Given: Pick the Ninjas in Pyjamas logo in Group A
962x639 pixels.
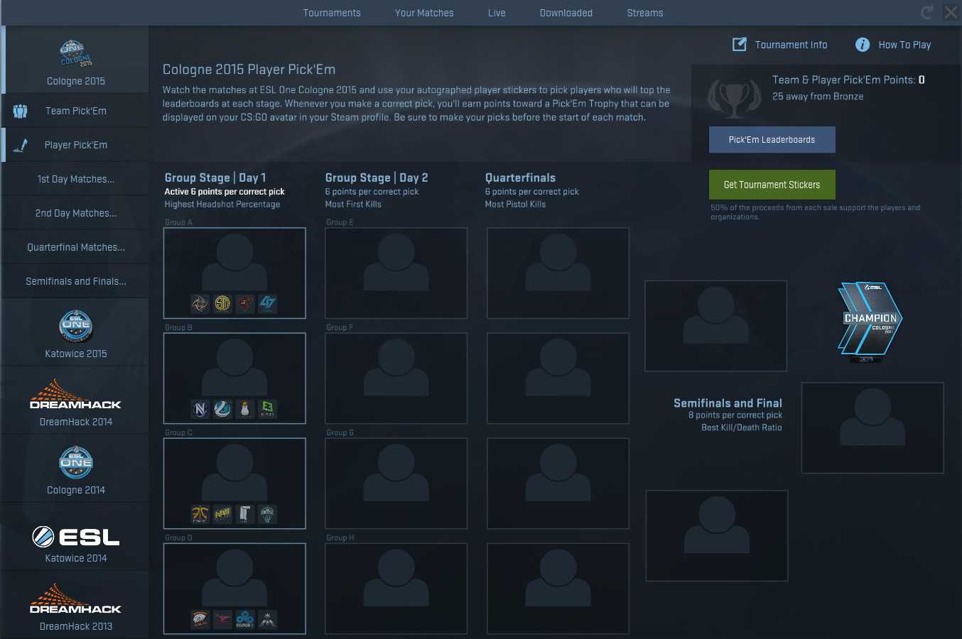Looking at the screenshot, I should [200, 304].
